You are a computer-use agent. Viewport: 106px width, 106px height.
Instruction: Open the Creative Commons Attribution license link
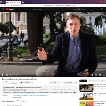coord(30,96)
